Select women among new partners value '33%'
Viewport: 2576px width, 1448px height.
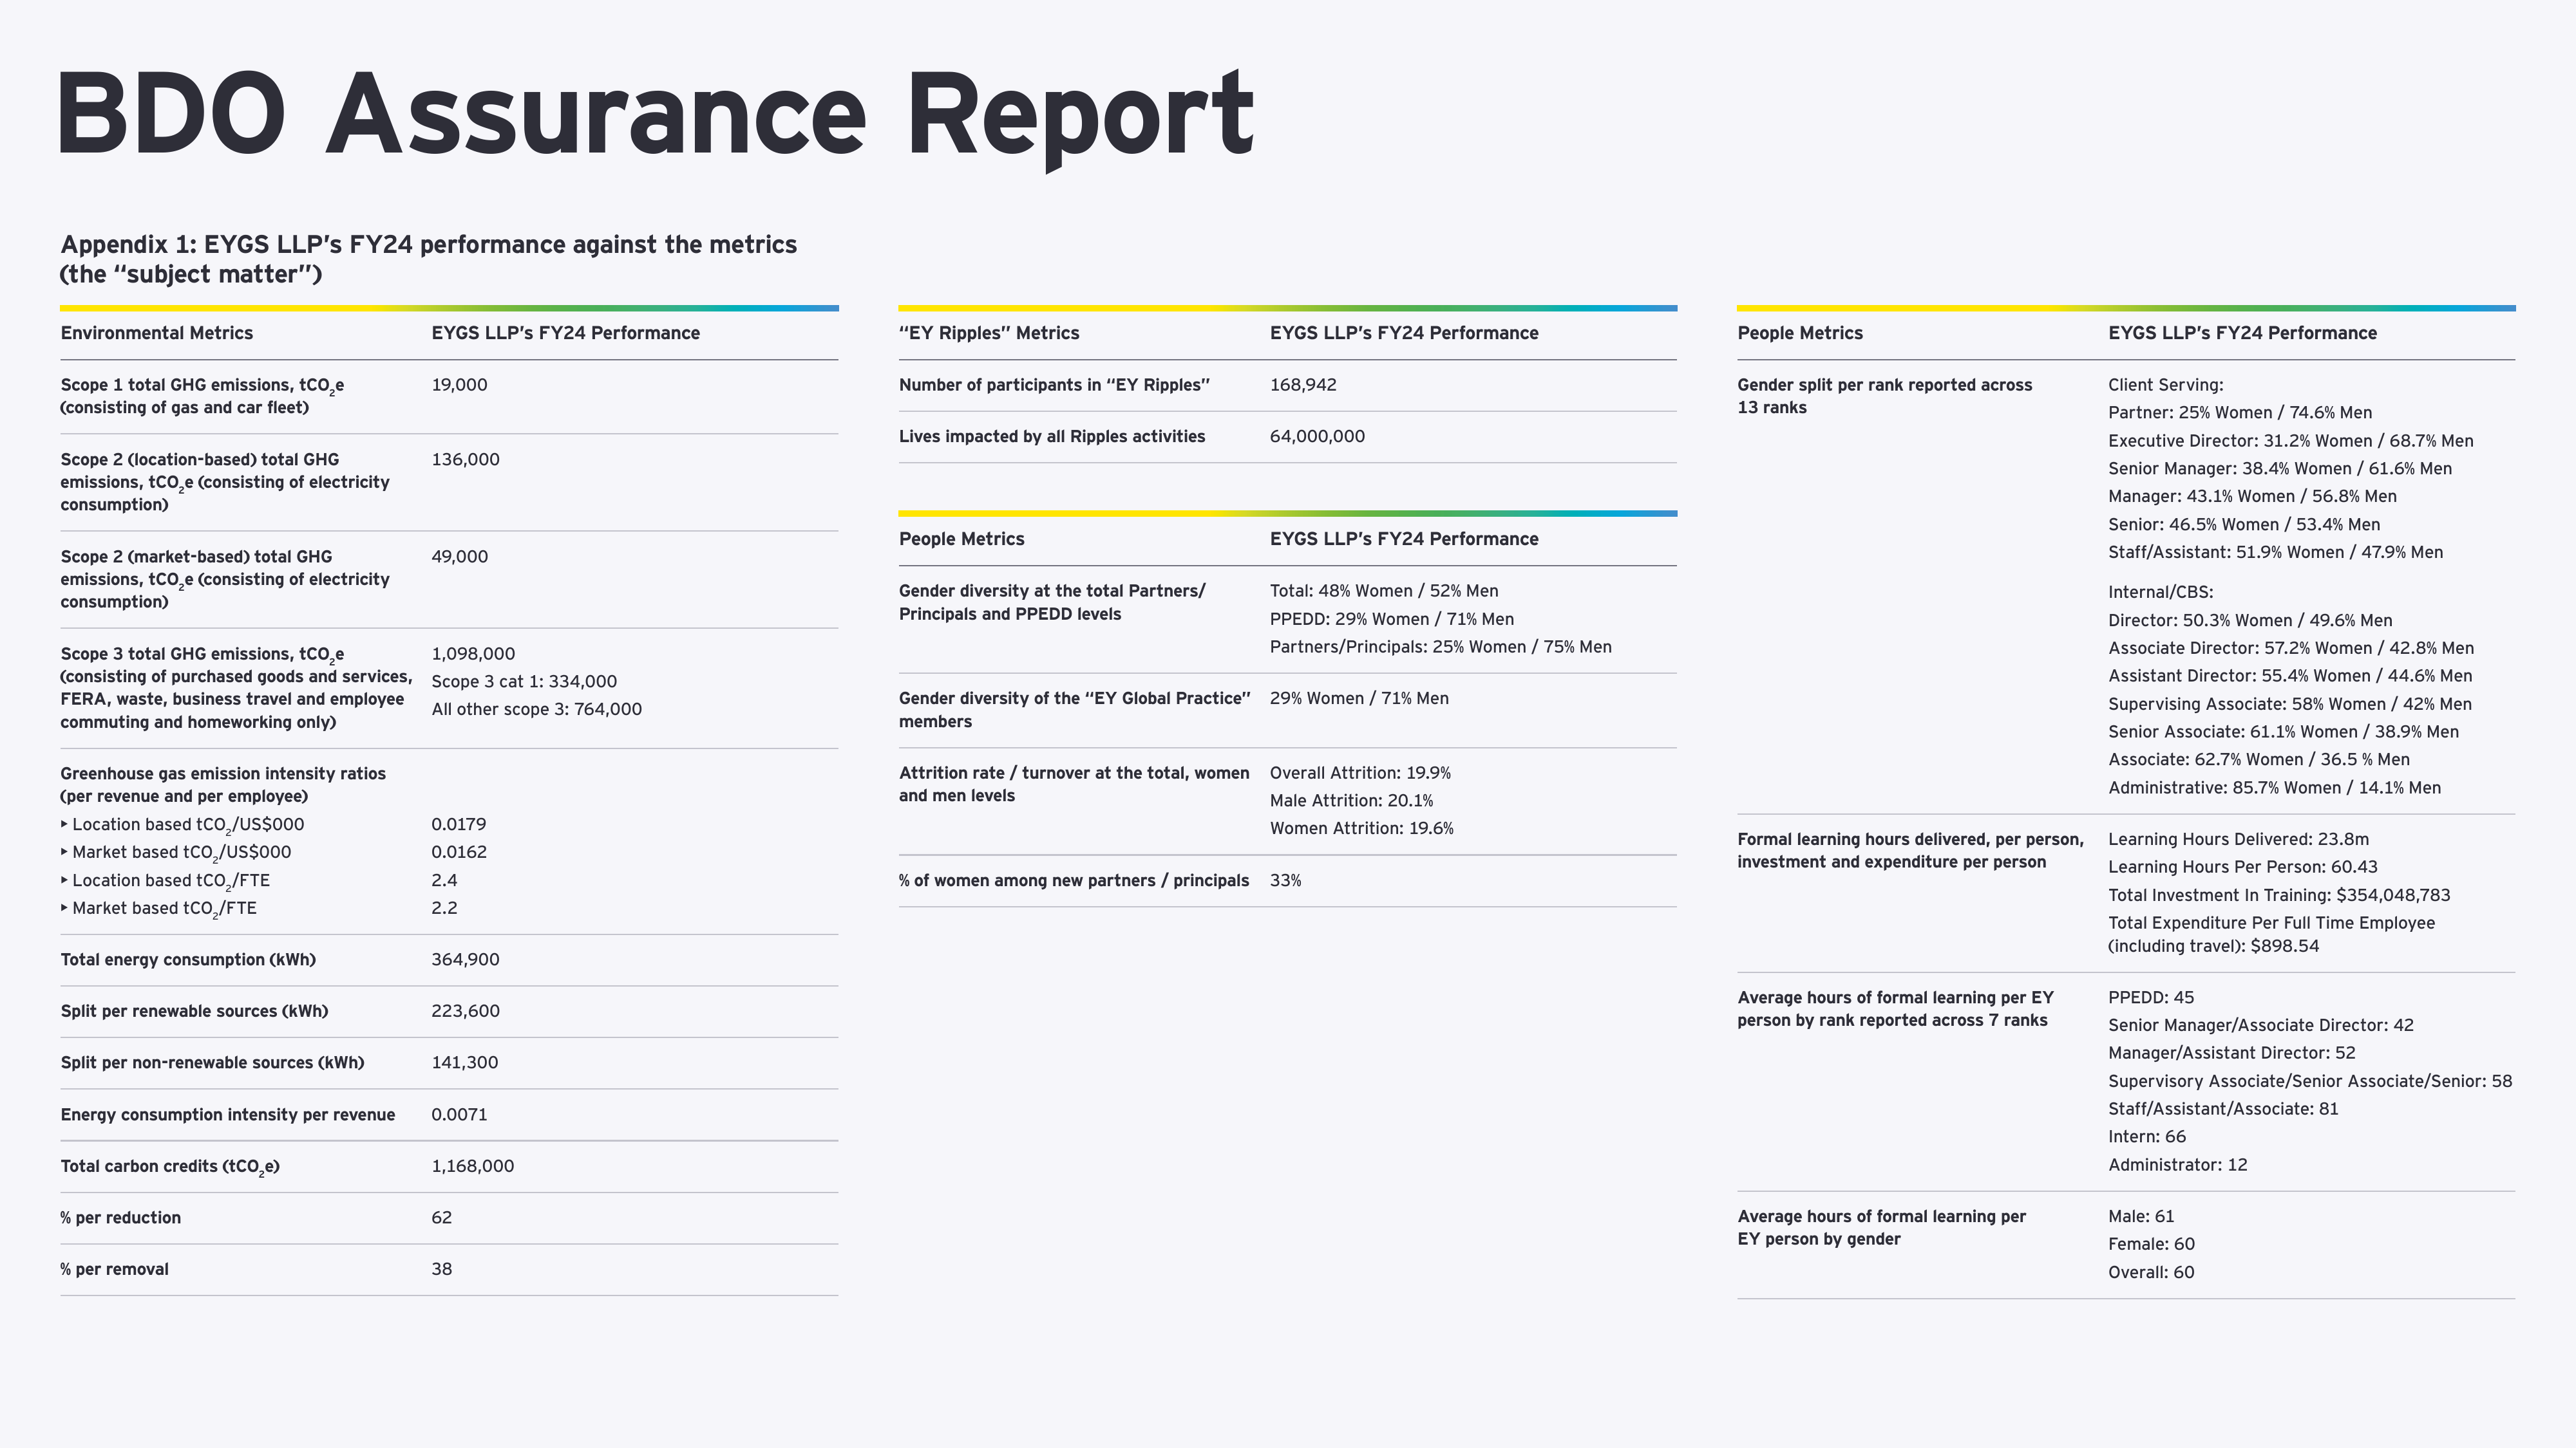pos(1286,880)
